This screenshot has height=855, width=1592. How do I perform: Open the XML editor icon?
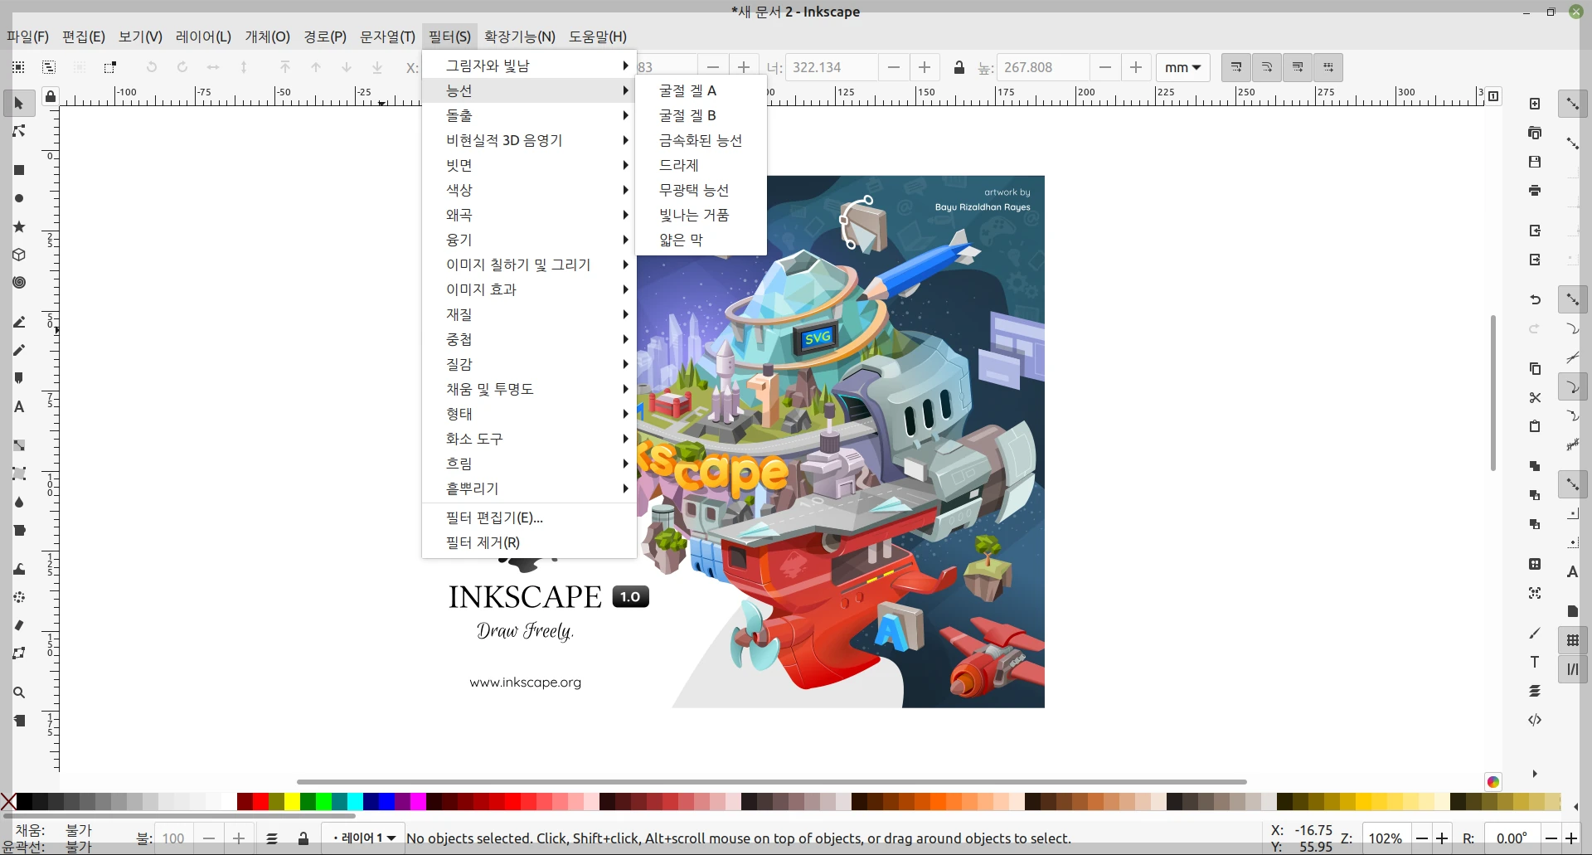tap(1535, 720)
